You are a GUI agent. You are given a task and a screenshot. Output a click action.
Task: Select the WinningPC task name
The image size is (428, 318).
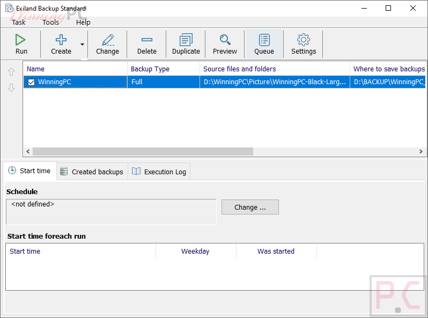55,82
